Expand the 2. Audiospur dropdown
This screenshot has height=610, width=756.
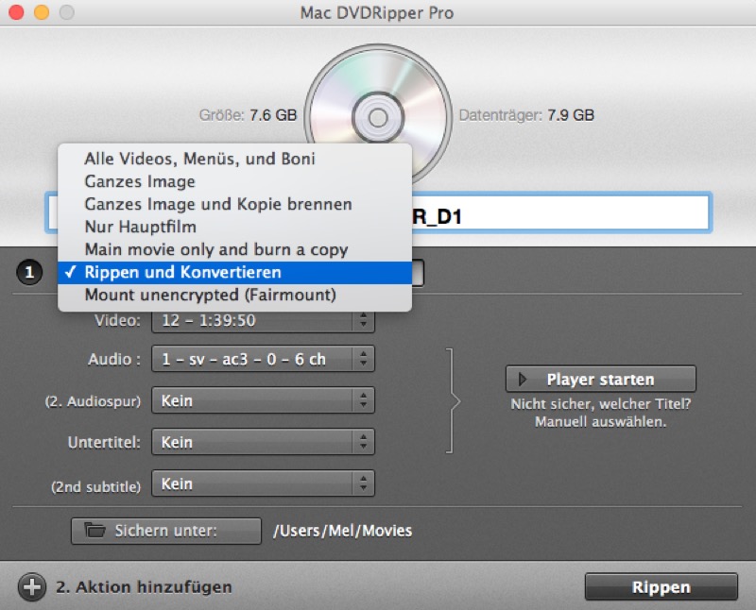263,400
